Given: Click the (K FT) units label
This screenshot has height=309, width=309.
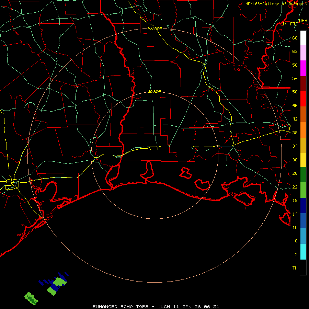Looking at the screenshot, I should click(290, 24).
